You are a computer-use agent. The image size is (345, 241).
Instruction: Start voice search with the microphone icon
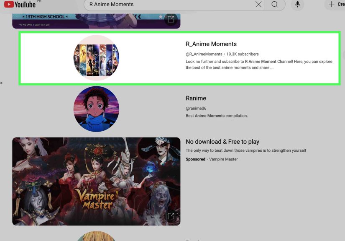297,4
